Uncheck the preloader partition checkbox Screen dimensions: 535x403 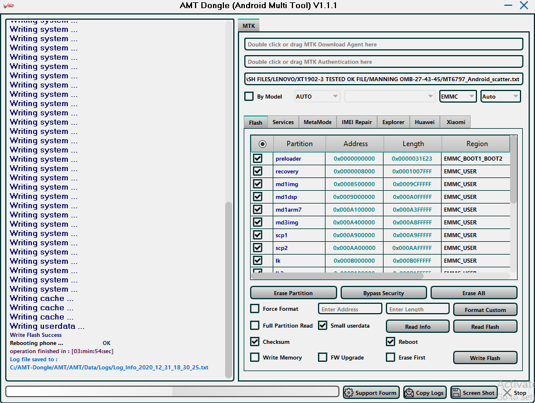point(258,158)
